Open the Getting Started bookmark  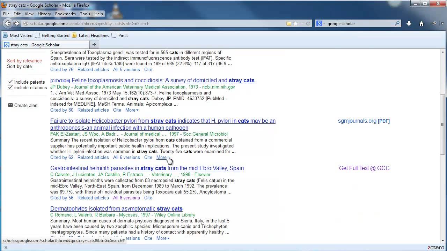(x=52, y=36)
